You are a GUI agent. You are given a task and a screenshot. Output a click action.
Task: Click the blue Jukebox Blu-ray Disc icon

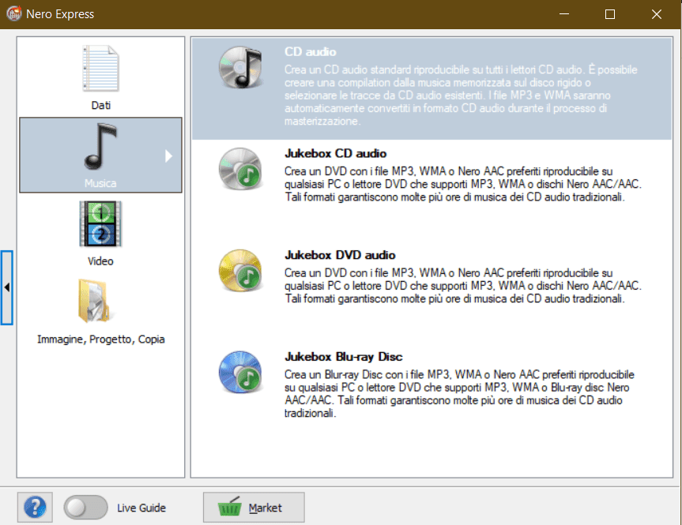[x=241, y=373]
